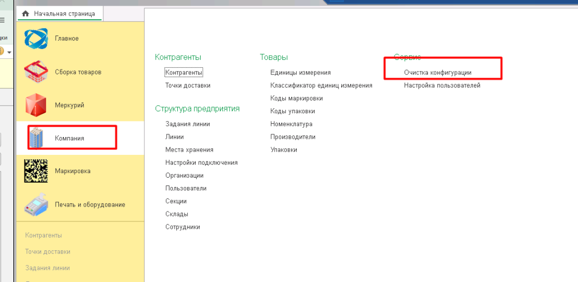
Task: Select the Маркировка section label
Action: [73, 171]
